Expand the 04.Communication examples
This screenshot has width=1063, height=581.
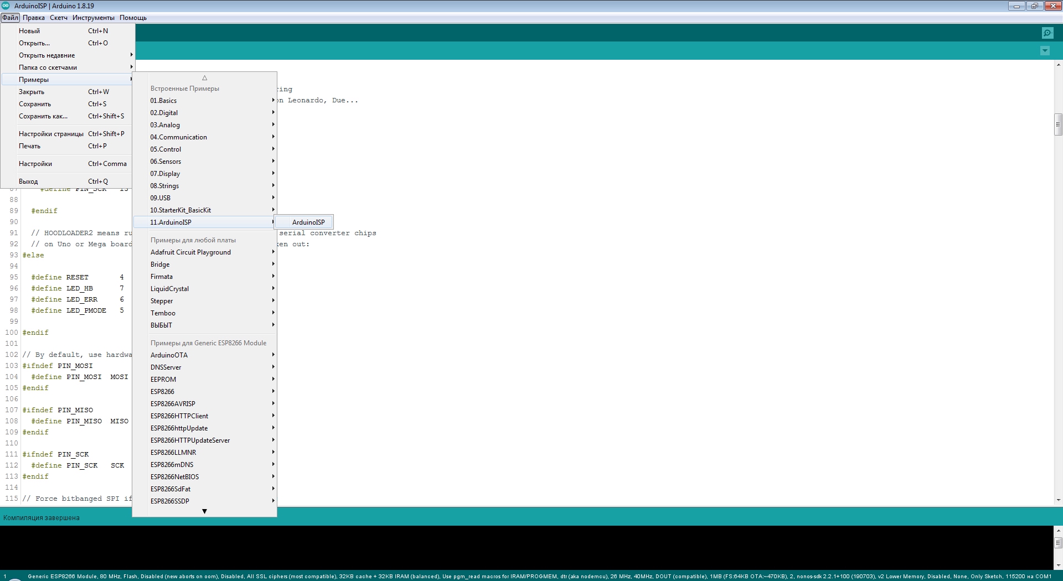coord(205,137)
